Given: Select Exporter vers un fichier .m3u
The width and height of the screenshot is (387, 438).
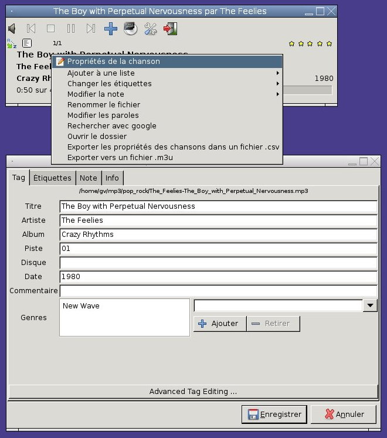Looking at the screenshot, I should pyautogui.click(x=167, y=158).
